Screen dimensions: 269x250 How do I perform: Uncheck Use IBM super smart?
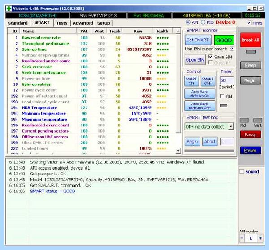(232, 49)
